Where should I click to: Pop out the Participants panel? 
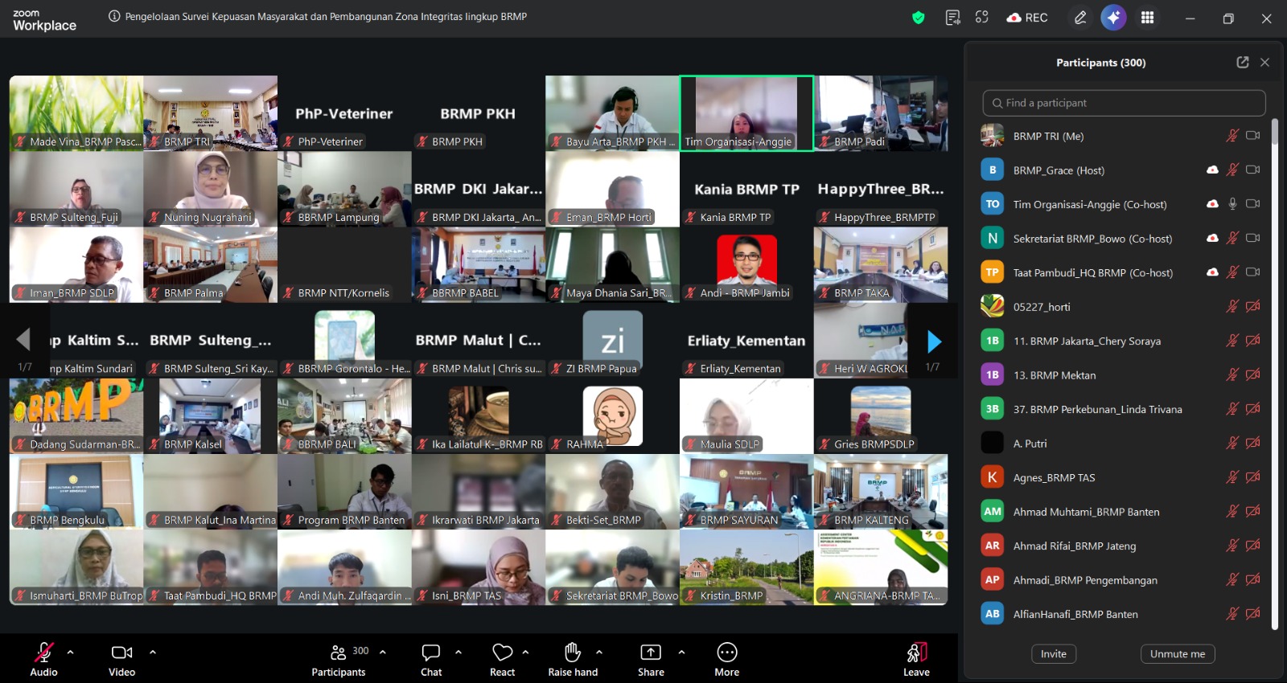click(x=1242, y=63)
